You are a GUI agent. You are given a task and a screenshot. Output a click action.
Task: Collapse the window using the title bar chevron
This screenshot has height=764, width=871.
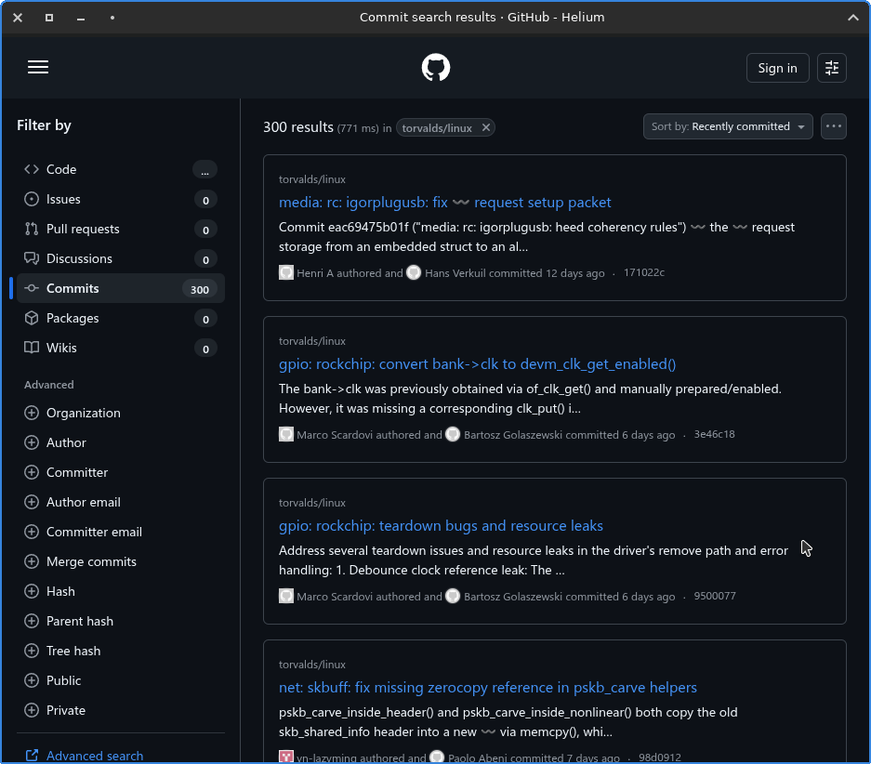tap(853, 18)
